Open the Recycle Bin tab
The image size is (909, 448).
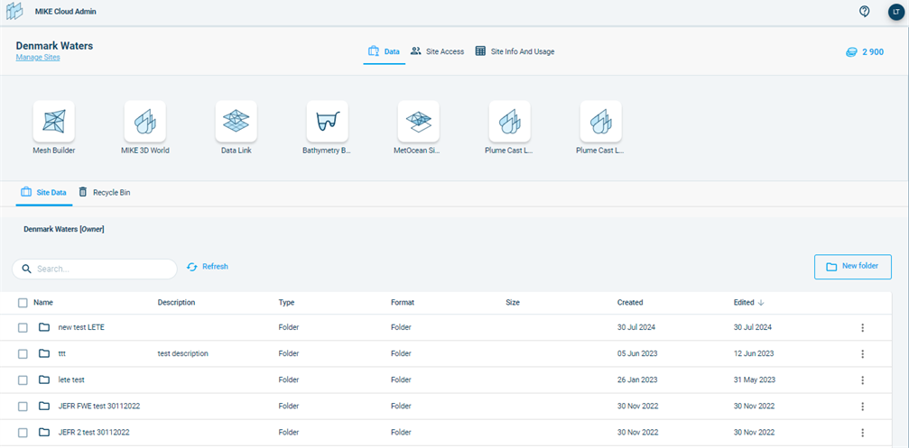(105, 192)
